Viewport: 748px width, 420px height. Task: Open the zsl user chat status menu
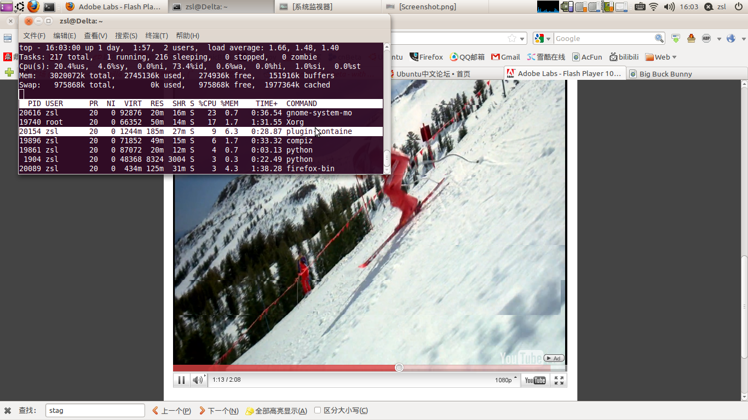coord(714,7)
